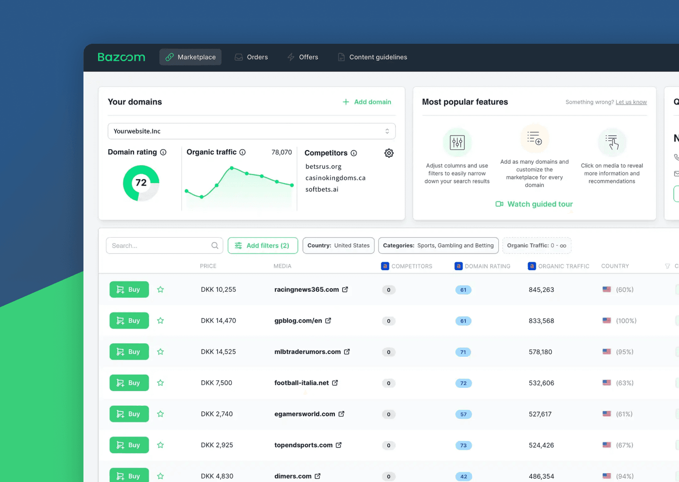The height and width of the screenshot is (482, 679).
Task: Click price DKK 14,525
Action: (x=218, y=352)
